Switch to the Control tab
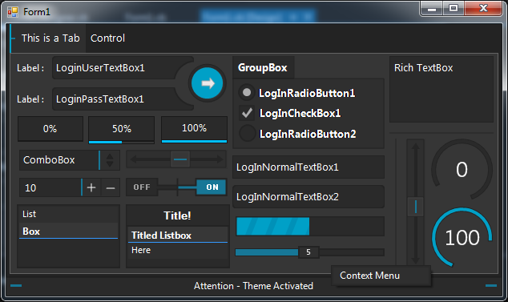 107,38
